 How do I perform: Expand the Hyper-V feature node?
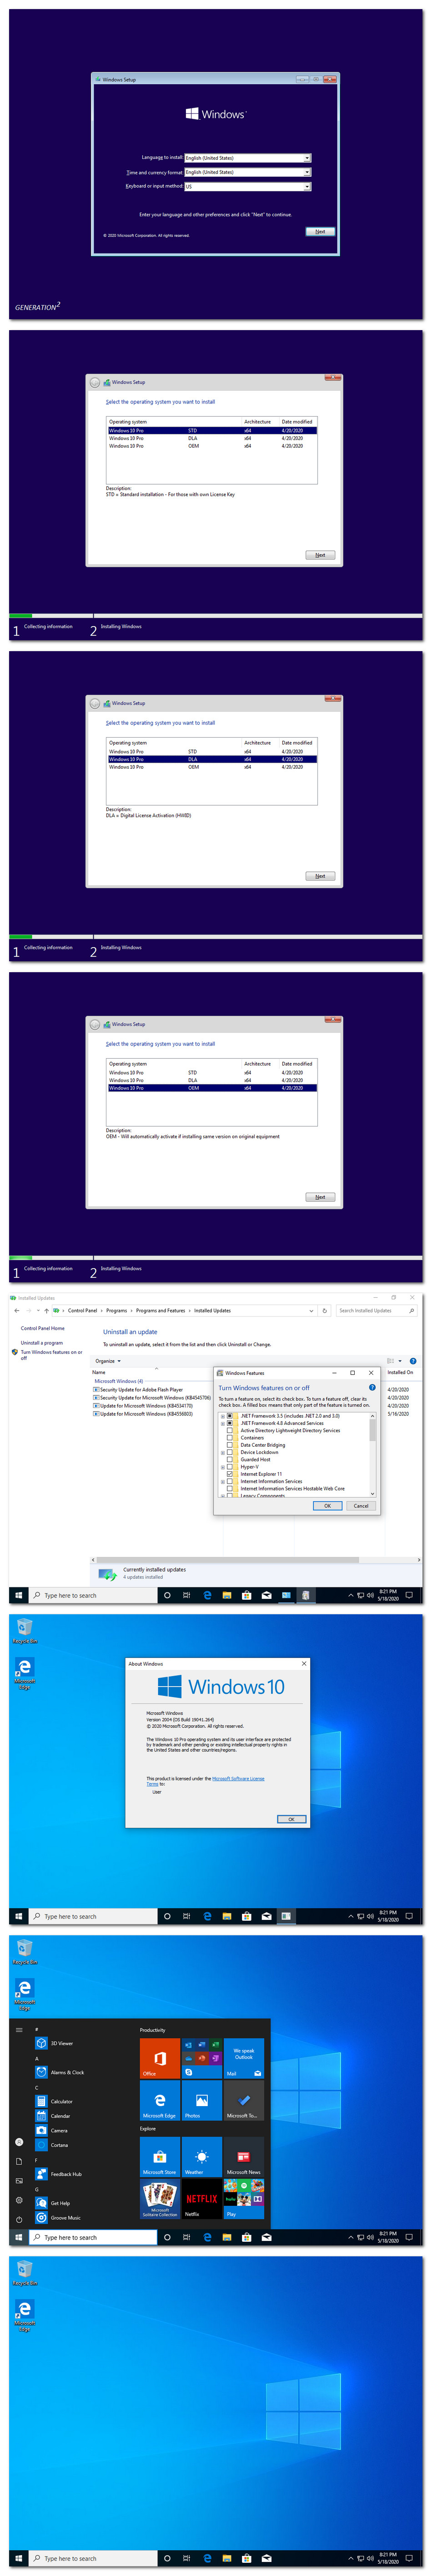click(x=222, y=1467)
